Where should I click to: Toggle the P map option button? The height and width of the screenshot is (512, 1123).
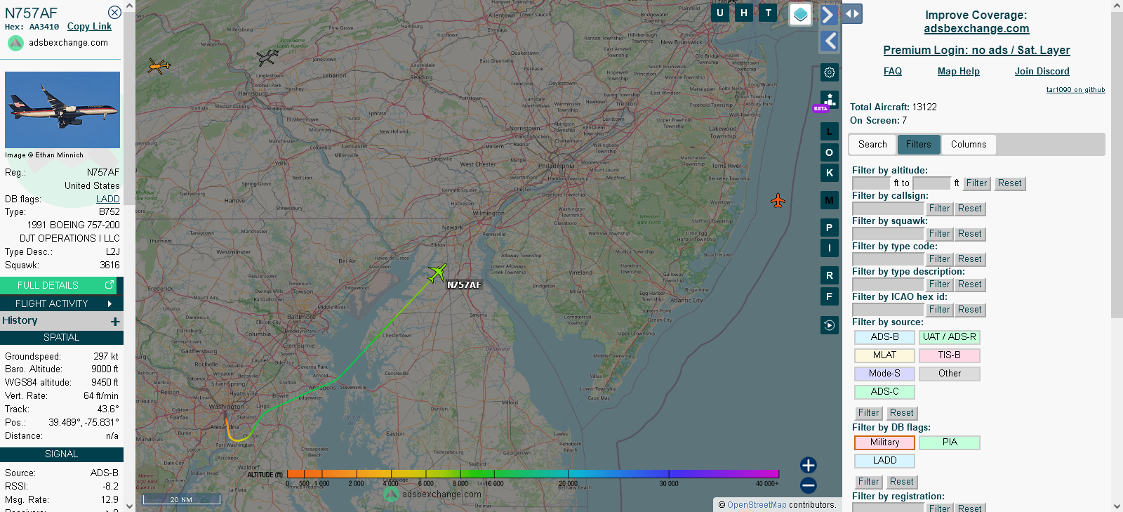830,228
